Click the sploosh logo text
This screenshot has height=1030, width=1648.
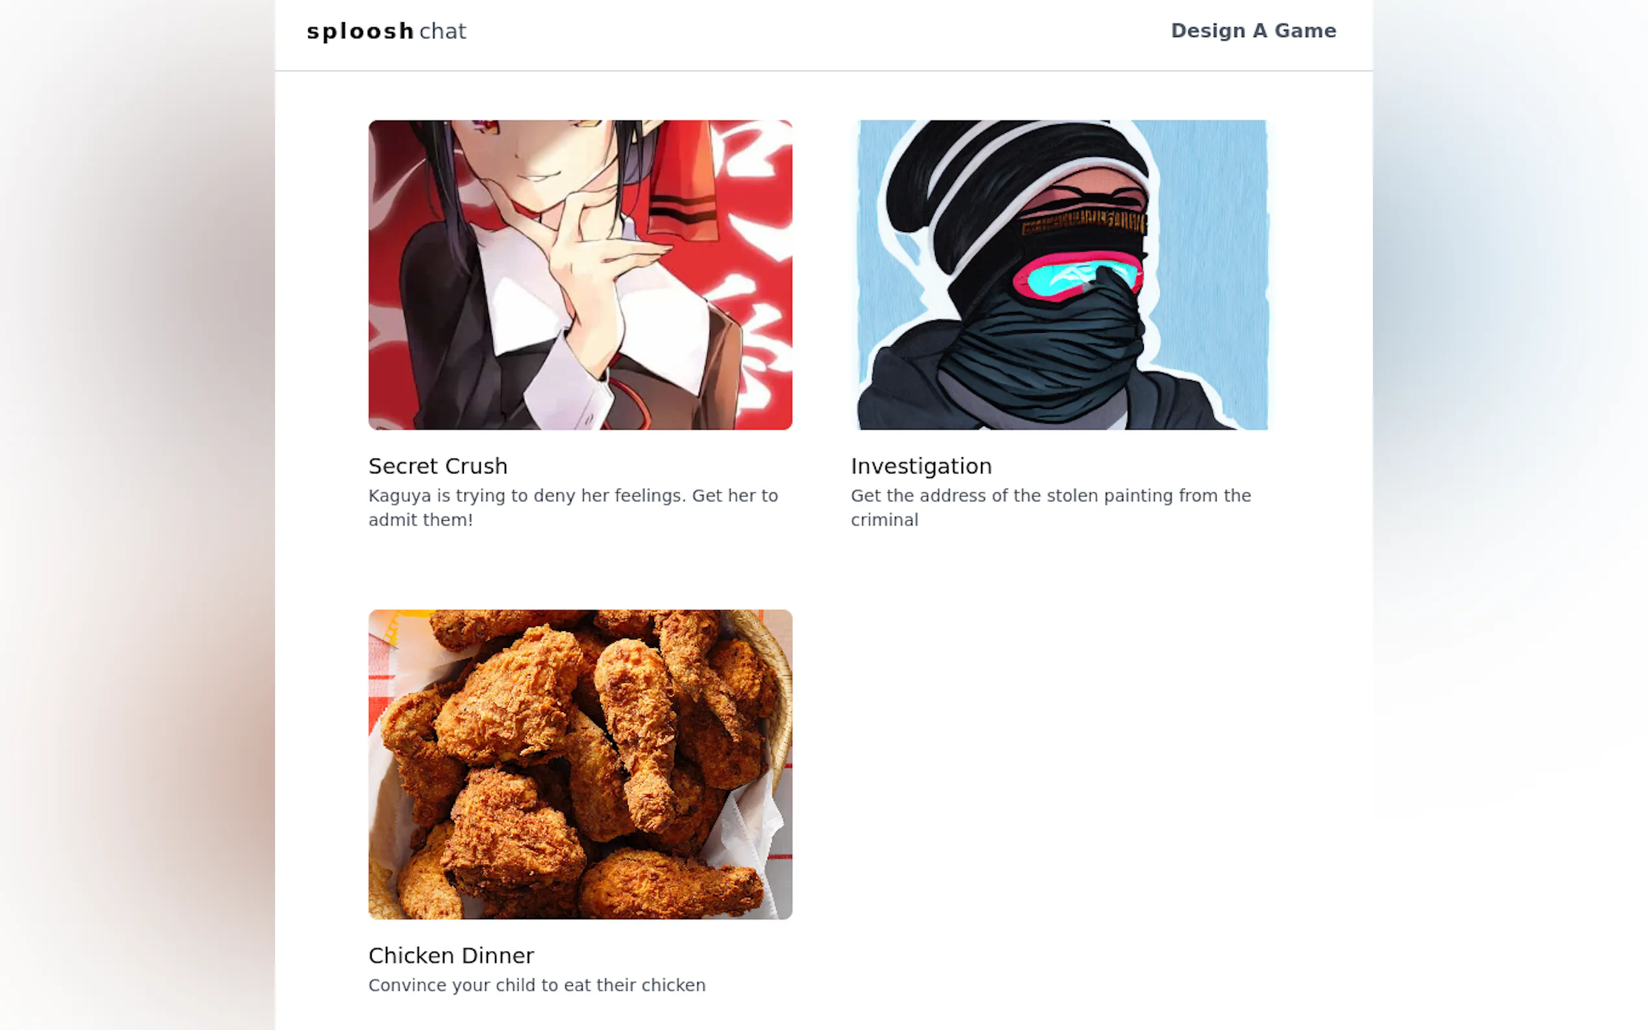359,31
